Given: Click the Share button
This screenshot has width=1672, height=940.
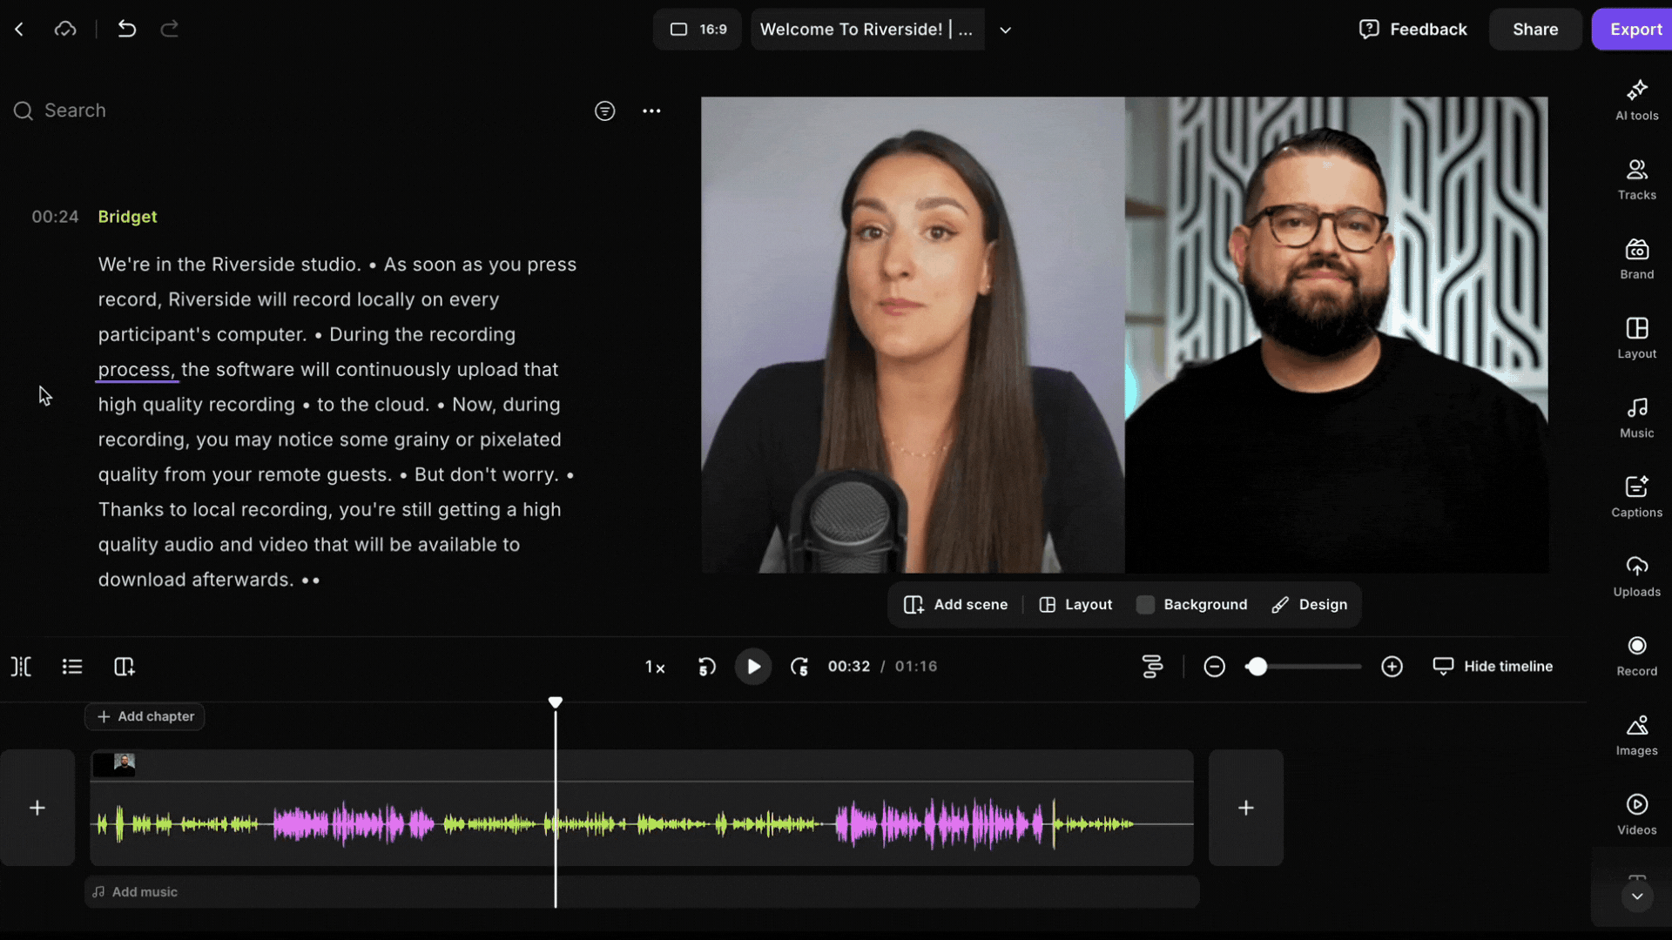Looking at the screenshot, I should click(1535, 30).
